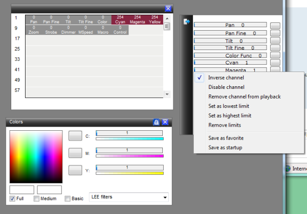This screenshot has height=214, width=307.
Task: Click the Tilt channel slider
Action: 230,41
